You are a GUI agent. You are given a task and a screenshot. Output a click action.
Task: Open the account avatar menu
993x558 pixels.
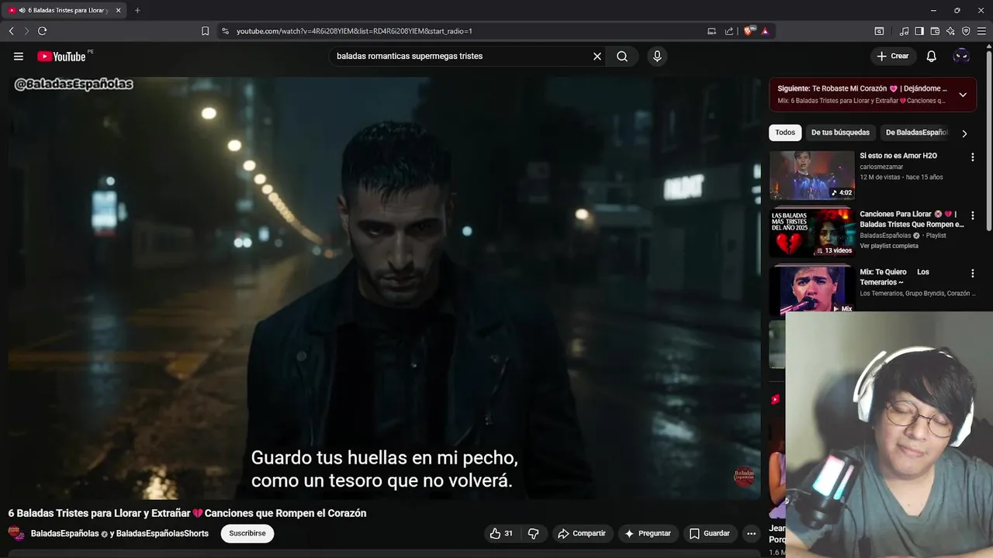(x=961, y=56)
